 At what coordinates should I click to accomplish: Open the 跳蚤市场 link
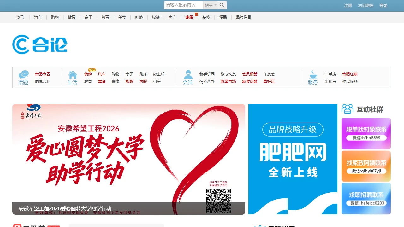coord(228,82)
